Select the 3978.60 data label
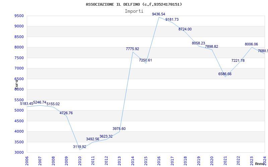This screenshot has width=268, height=167. point(119,129)
